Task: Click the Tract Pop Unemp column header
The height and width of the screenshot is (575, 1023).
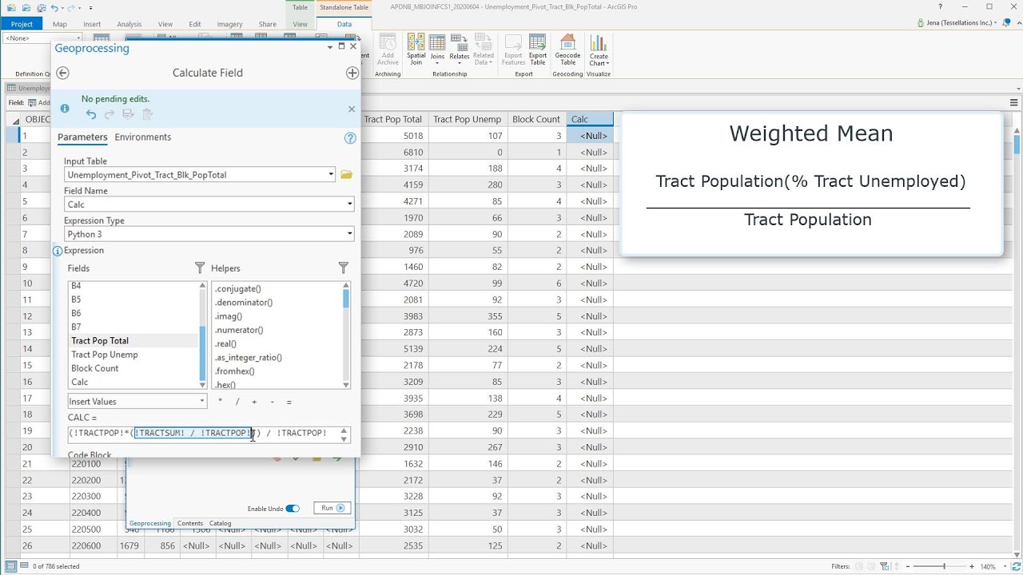Action: pyautogui.click(x=468, y=119)
